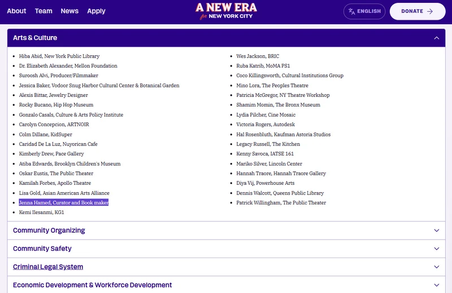Click Lydia Pilcher, Cine Mosaic
This screenshot has height=293, width=452.
click(266, 115)
